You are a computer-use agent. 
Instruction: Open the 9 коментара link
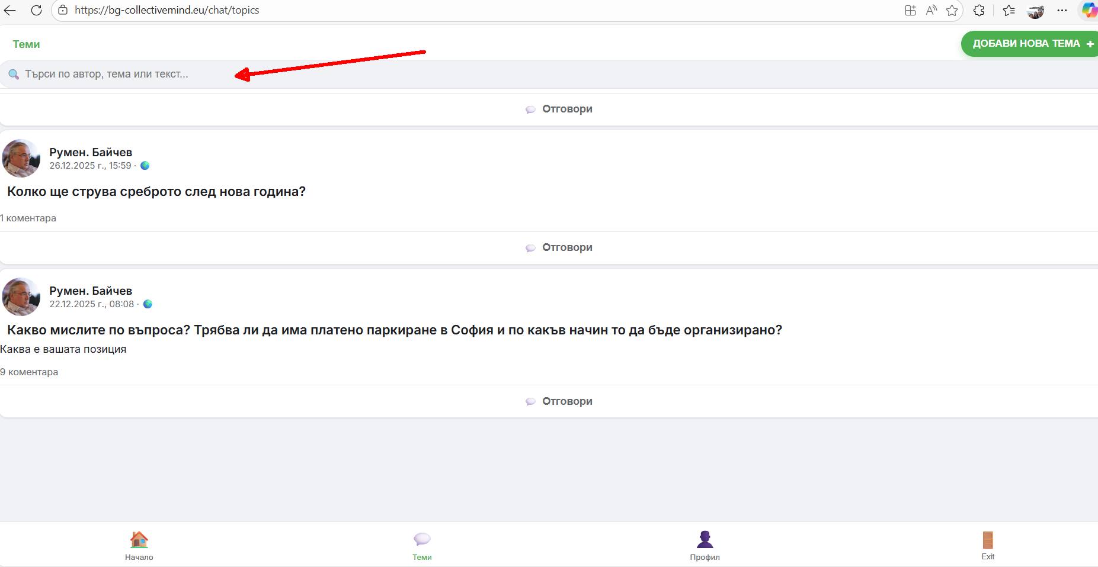[29, 372]
